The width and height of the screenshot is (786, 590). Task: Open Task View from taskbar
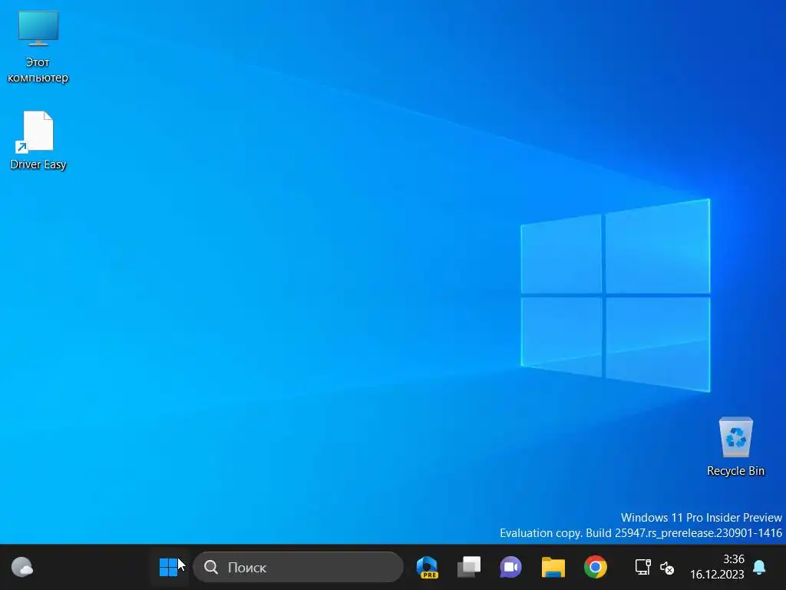tap(469, 568)
